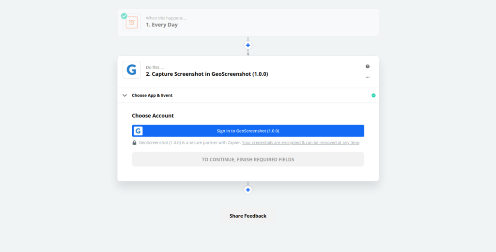The height and width of the screenshot is (252, 496).
Task: Collapse the Choose App & Event chevron
Action: pos(124,95)
